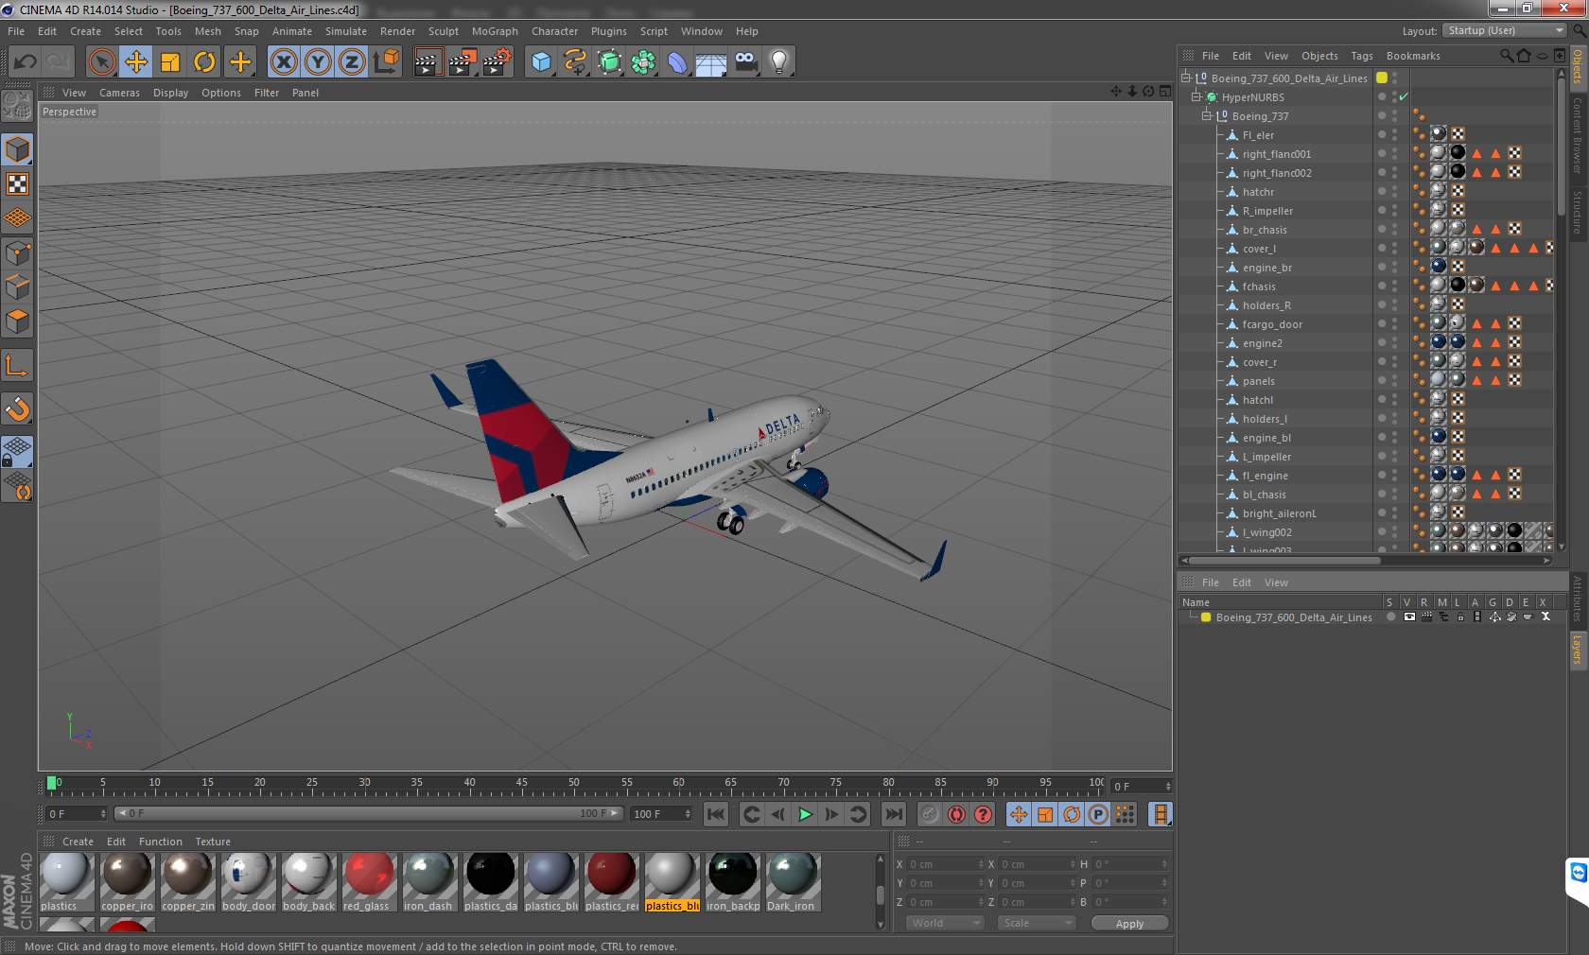Open Edit Render Settings
Viewport: 1589px width, 955px height.
[x=497, y=62]
